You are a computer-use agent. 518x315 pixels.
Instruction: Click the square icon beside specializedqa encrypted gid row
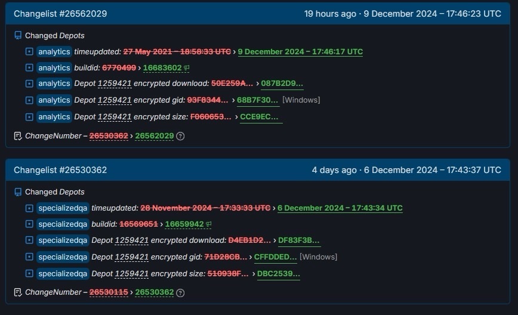pos(29,257)
